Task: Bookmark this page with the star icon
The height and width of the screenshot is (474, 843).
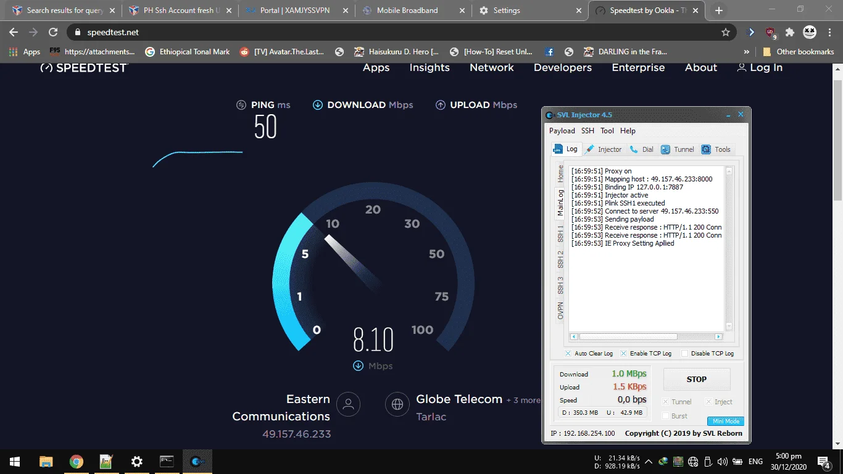Action: (726, 32)
